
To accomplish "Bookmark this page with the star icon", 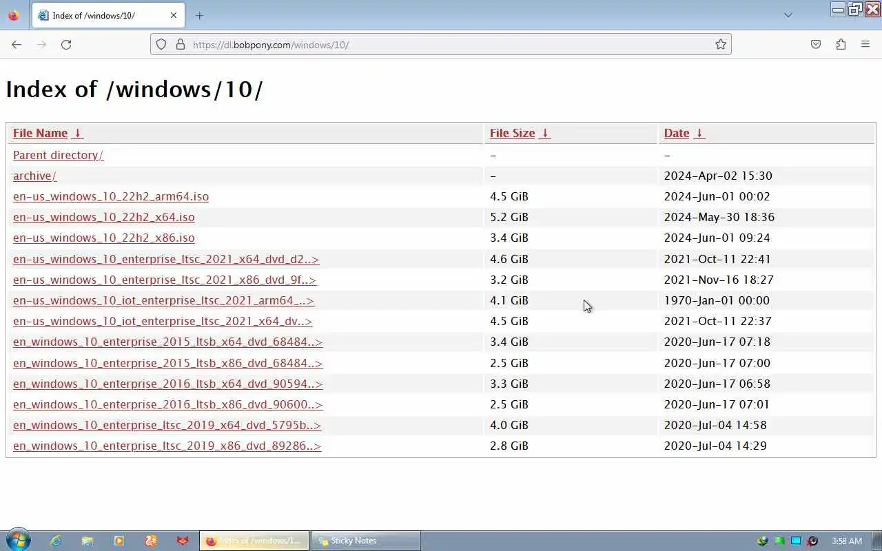I will tap(721, 44).
